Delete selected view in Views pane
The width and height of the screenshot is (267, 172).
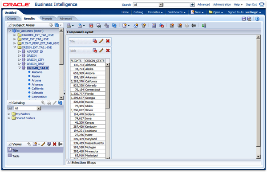[54, 144]
